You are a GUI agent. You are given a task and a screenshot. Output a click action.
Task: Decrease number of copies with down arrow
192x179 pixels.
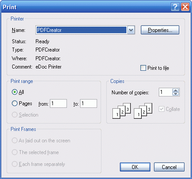pyautogui.click(x=176, y=94)
